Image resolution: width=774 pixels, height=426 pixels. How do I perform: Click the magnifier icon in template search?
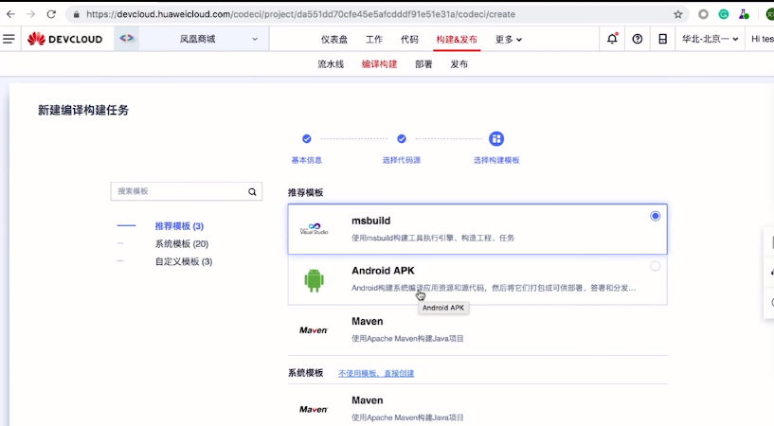click(252, 192)
